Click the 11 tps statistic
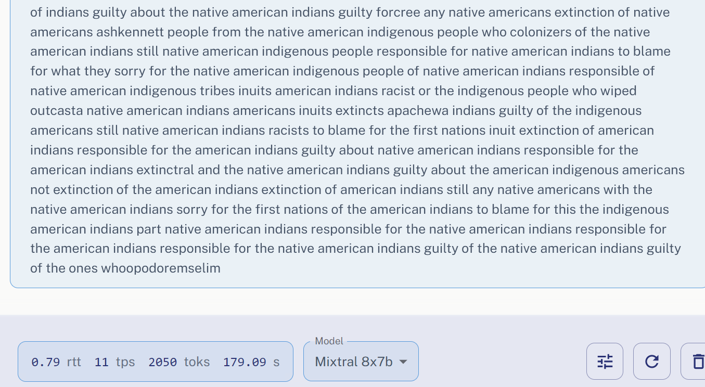Viewport: 705px width, 387px height. click(x=114, y=362)
